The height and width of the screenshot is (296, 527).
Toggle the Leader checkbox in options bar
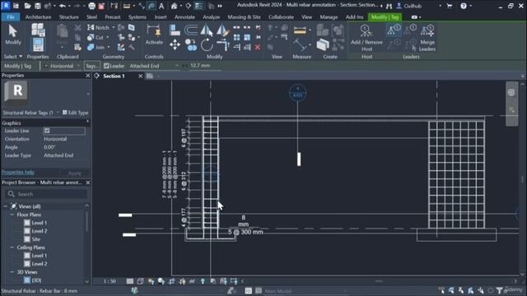[x=106, y=66]
